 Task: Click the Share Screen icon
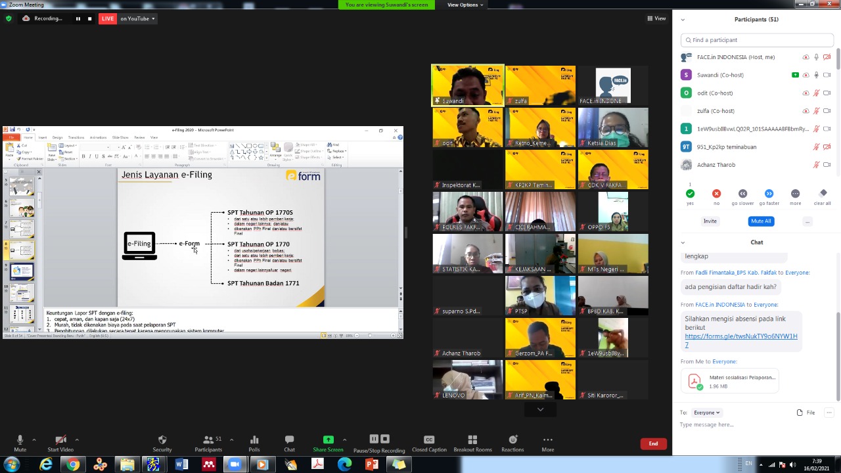point(328,440)
